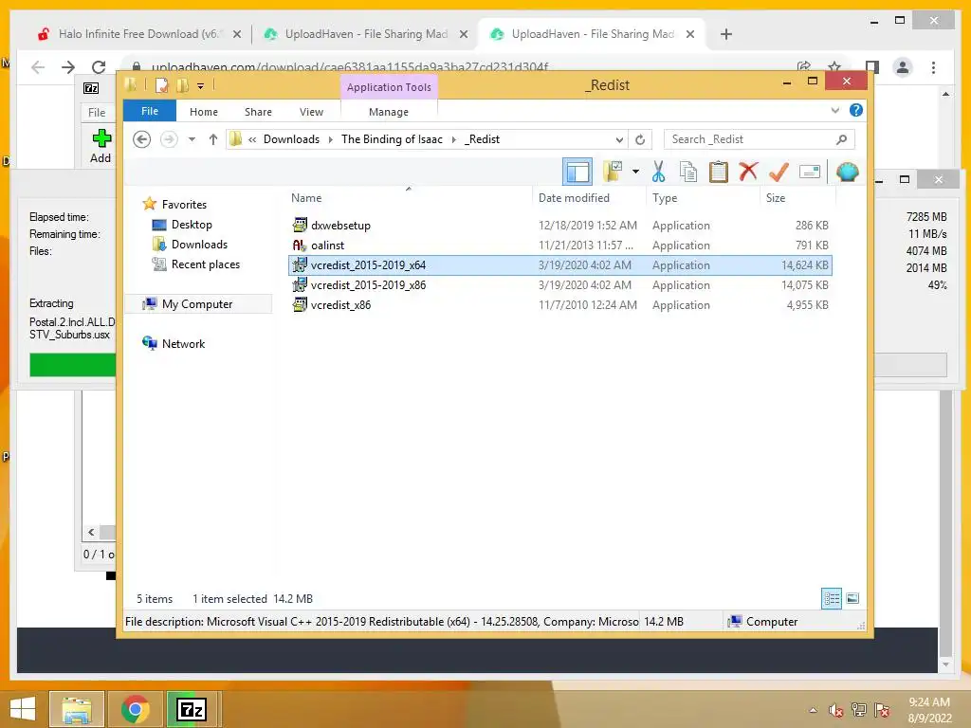Click New folder icon in Quick Access toolbar
Viewport: 971px width, 728px height.
click(x=183, y=85)
